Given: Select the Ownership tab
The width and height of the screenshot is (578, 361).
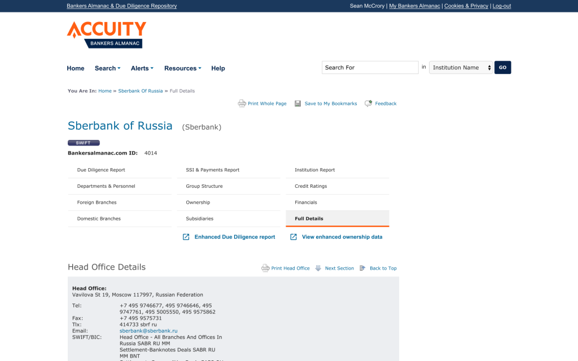Looking at the screenshot, I should pos(229,202).
